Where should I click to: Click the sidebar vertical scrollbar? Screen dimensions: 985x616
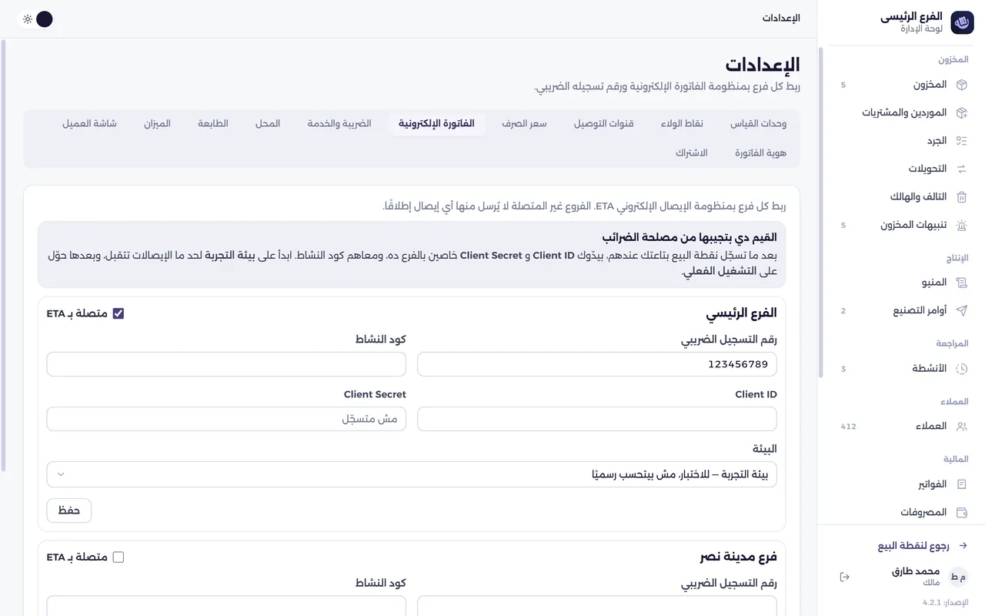[x=820, y=212]
